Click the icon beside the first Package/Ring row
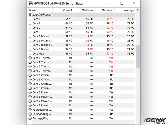 (x=30, y=110)
